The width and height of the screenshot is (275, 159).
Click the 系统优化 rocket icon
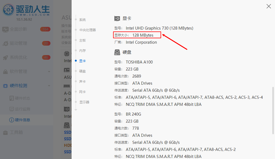(5, 58)
